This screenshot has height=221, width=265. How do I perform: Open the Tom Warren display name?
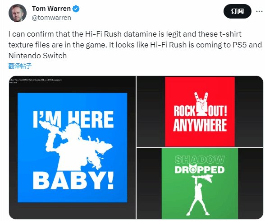(51, 9)
